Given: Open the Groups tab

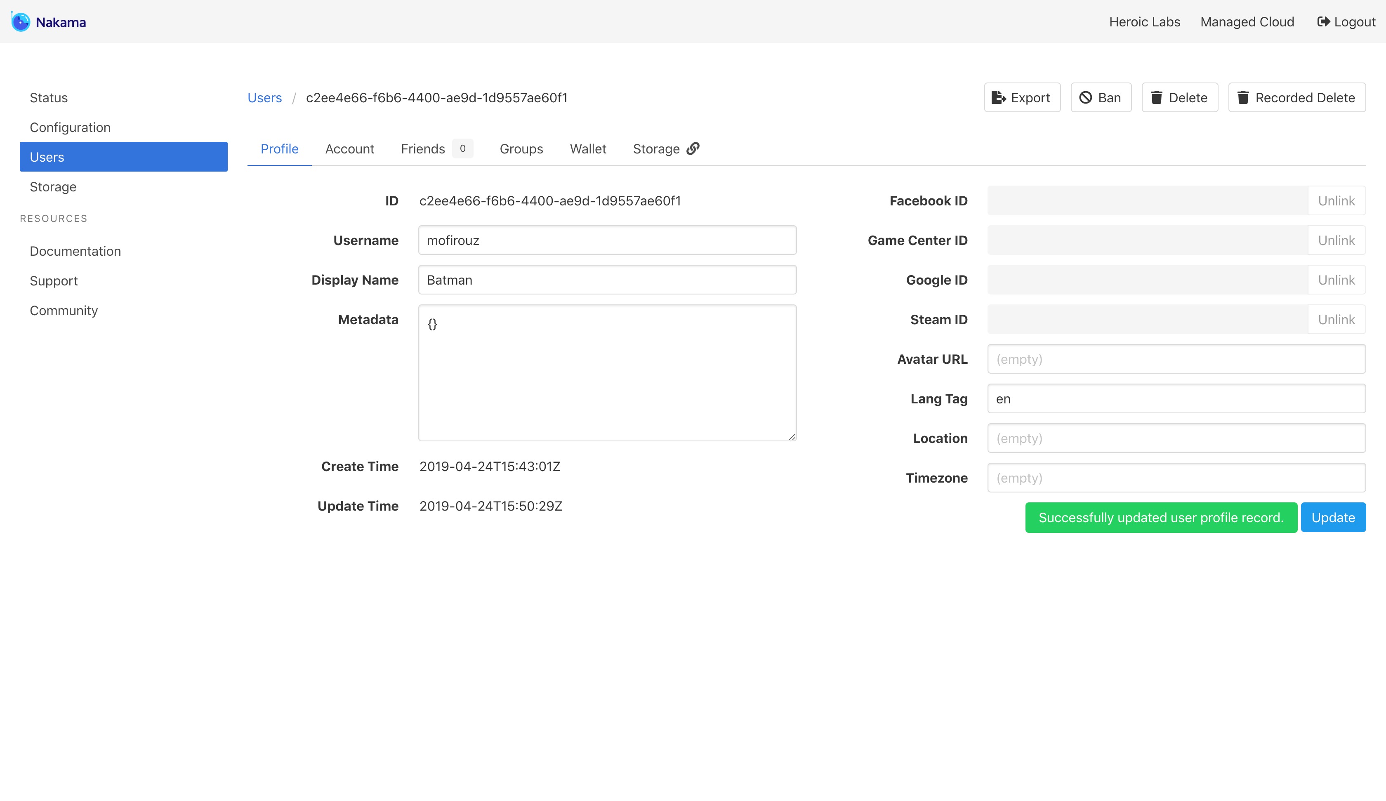Looking at the screenshot, I should [x=521, y=149].
